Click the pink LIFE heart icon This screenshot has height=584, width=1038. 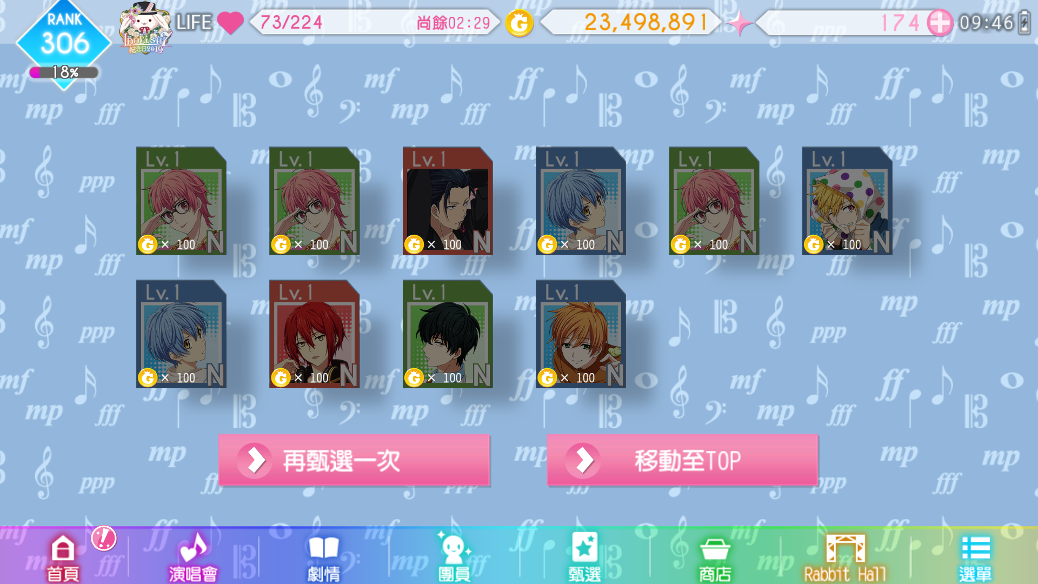(x=230, y=23)
